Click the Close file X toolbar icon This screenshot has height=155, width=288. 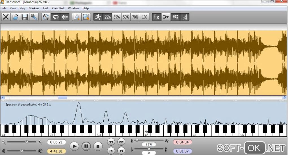[x=6, y=17]
